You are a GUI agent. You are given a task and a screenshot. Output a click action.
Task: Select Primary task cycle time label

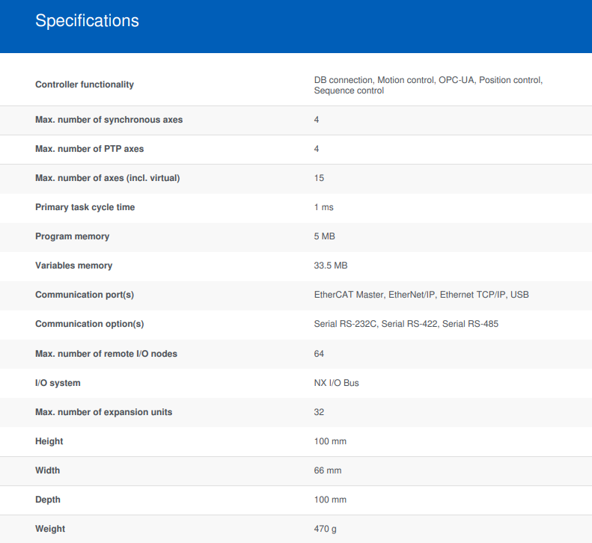[85, 207]
